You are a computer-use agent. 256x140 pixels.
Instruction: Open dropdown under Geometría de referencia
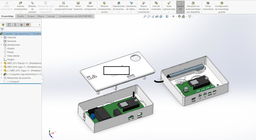[131, 12]
